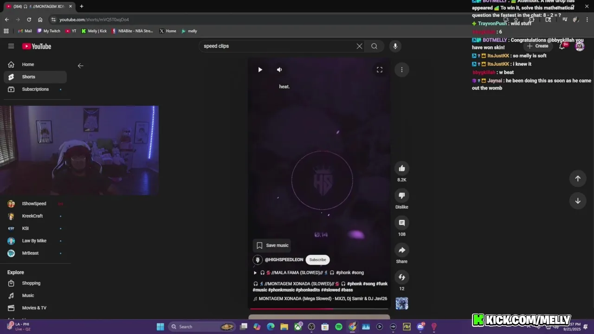Viewport: 594px width, 334px height.
Task: Click the browser address bar URL
Action: pyautogui.click(x=94, y=19)
